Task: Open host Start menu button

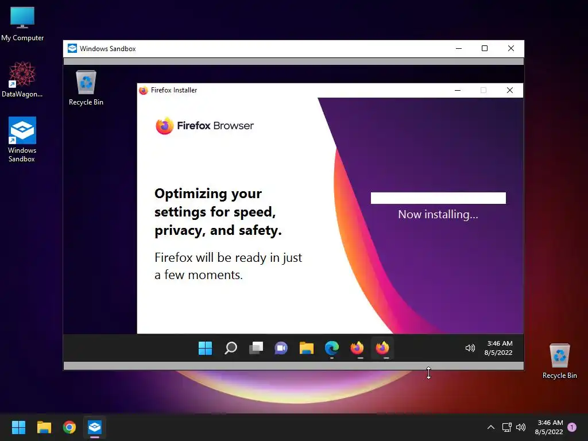Action: (18, 427)
